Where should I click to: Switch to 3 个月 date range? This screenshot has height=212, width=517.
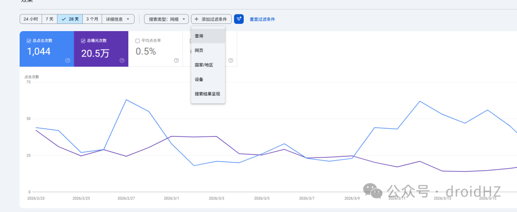(x=92, y=19)
